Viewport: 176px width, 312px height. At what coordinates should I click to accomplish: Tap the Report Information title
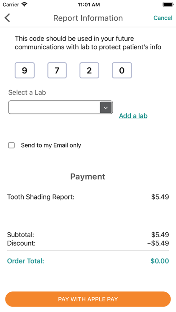88,18
